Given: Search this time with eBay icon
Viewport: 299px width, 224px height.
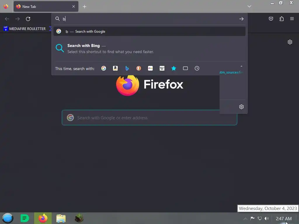Looking at the screenshot, I should 150,68.
